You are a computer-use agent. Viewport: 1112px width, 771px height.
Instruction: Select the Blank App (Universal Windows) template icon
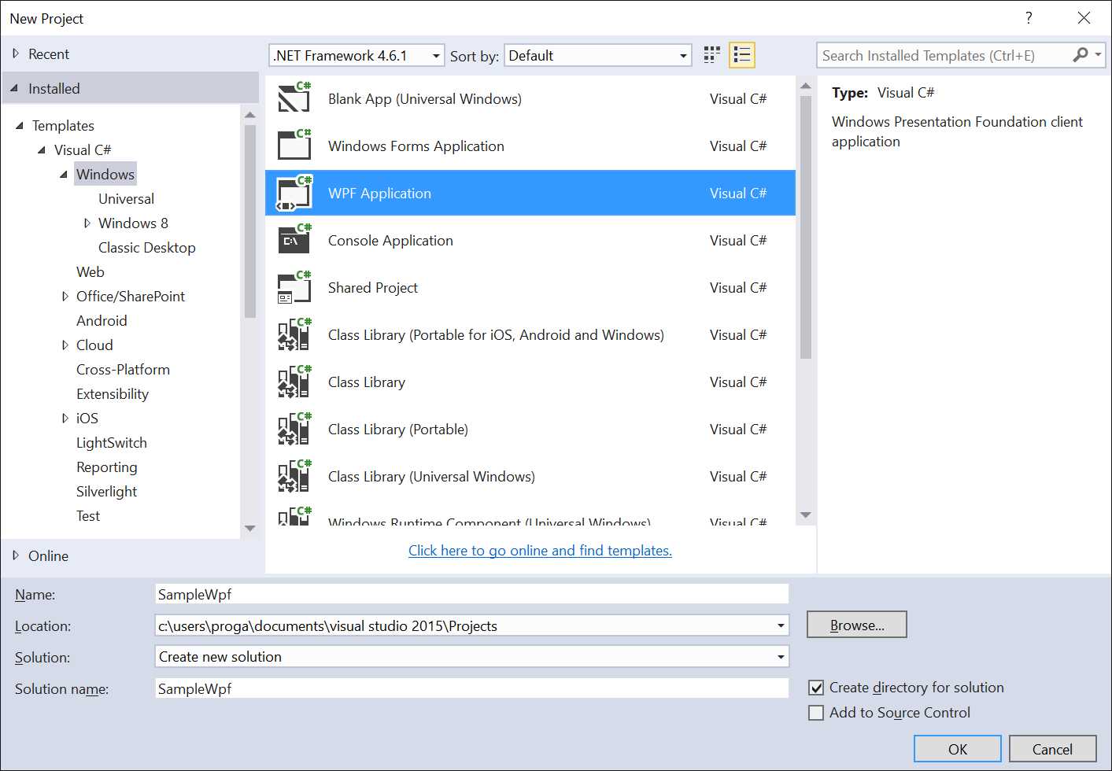click(293, 98)
